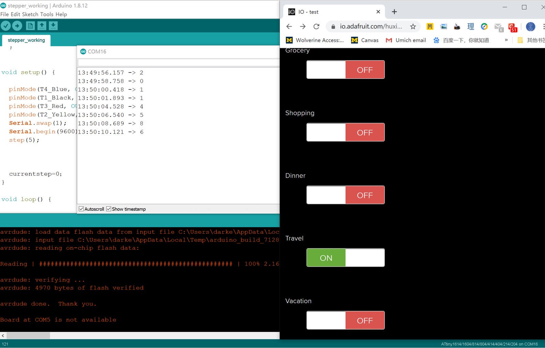Screen dimensions: 545x348
Task: Open the 百度一下 bookmark
Action: click(461, 40)
